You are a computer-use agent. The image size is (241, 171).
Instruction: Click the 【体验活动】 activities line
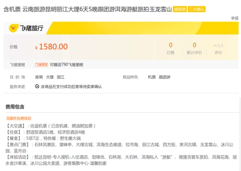pyautogui.click(x=121, y=160)
